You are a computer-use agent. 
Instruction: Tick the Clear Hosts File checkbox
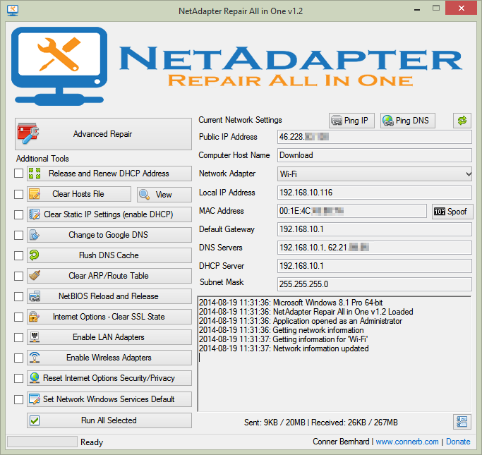point(19,194)
